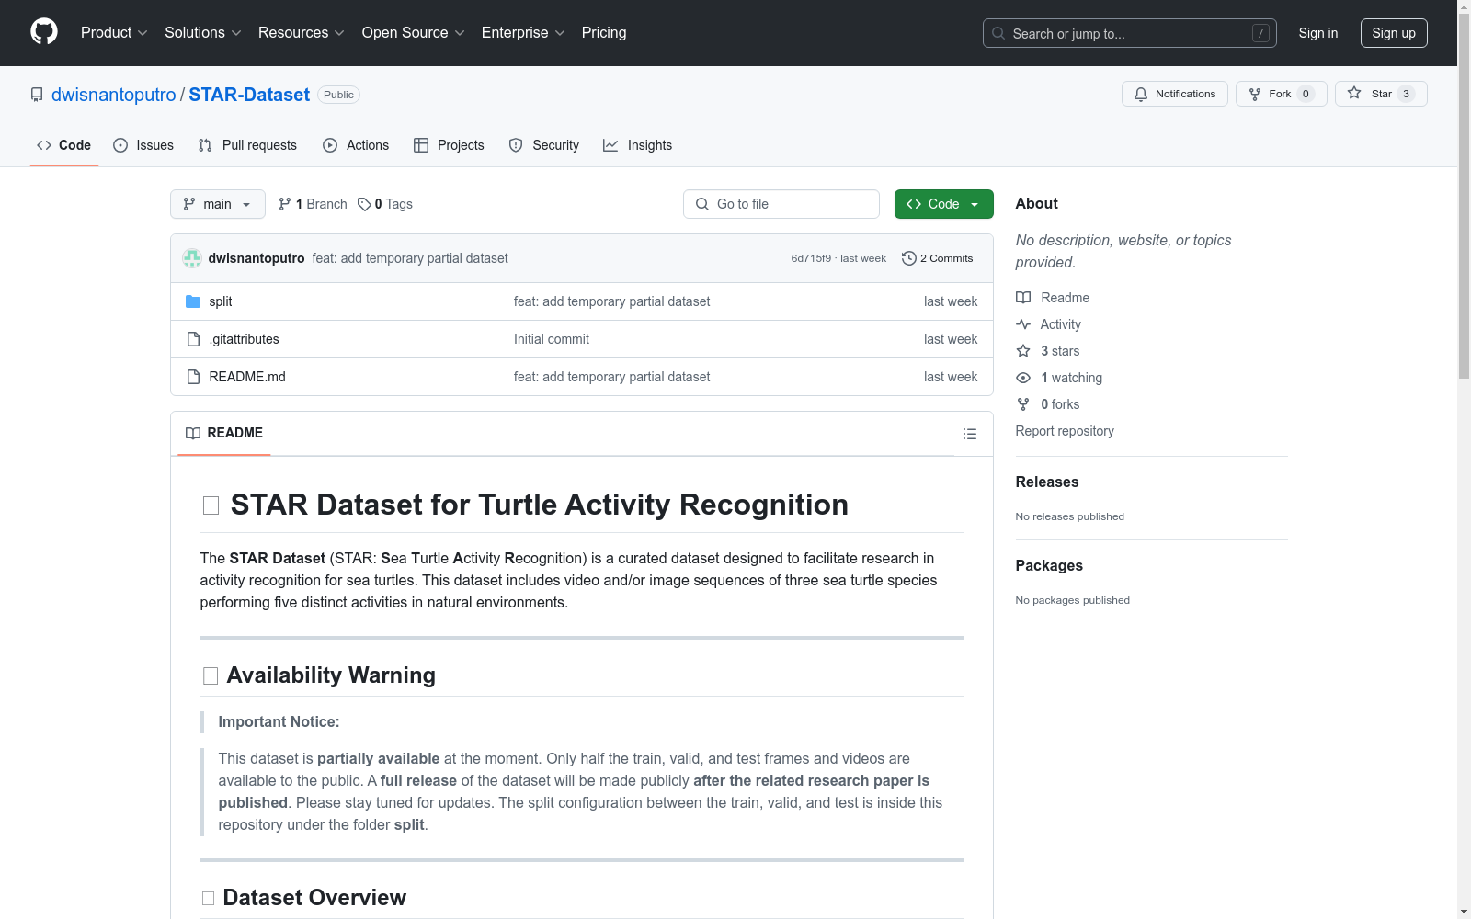Open the main branch selector dropdown
The width and height of the screenshot is (1471, 919).
click(218, 204)
